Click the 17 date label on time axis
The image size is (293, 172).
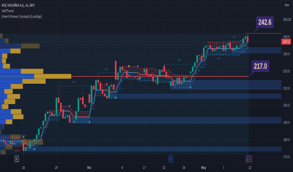(x=144, y=168)
